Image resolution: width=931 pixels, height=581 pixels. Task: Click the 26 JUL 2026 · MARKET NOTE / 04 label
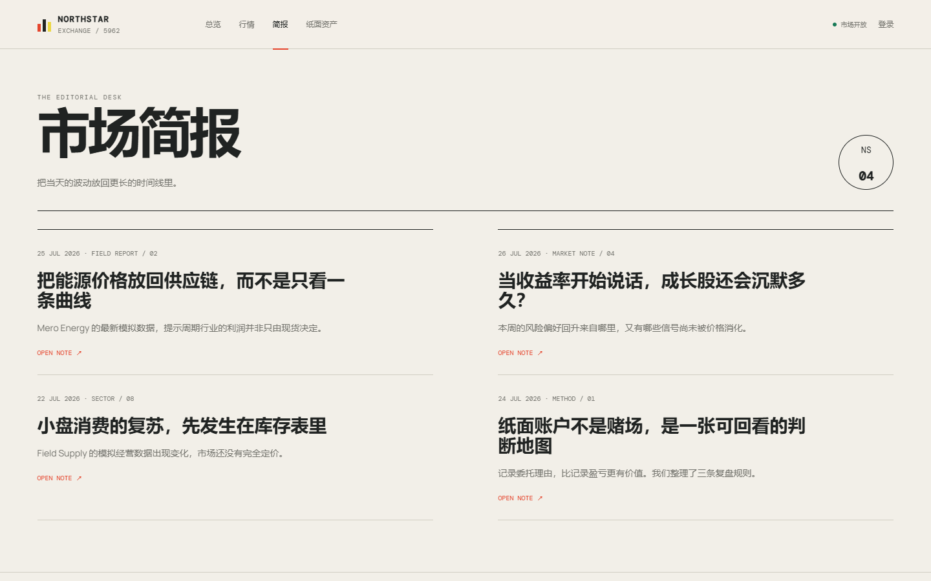tap(556, 254)
